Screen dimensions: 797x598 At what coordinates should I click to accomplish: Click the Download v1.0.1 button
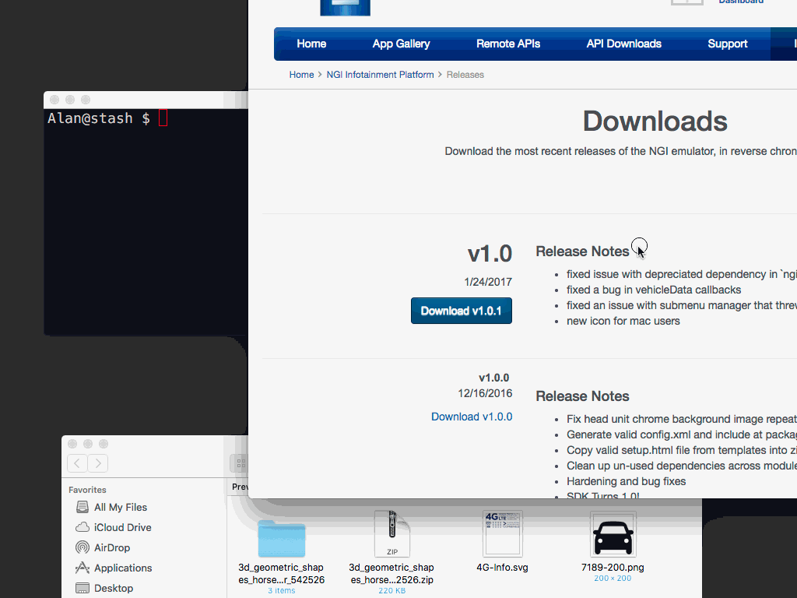(x=462, y=311)
